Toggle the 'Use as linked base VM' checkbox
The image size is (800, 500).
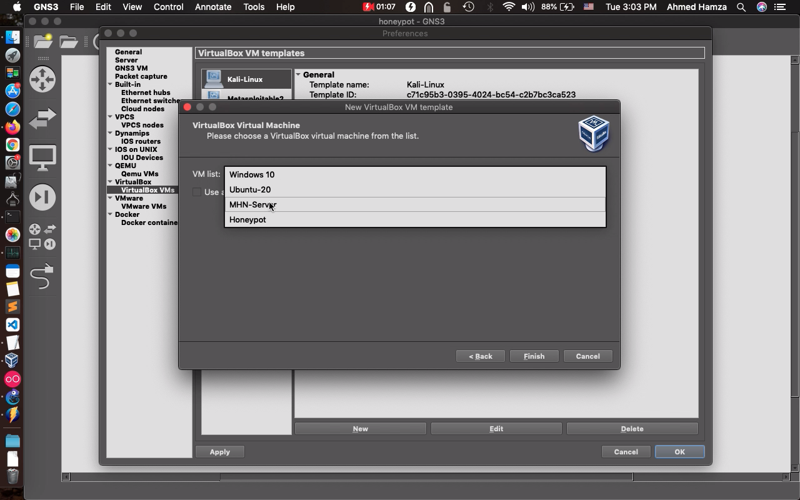197,192
